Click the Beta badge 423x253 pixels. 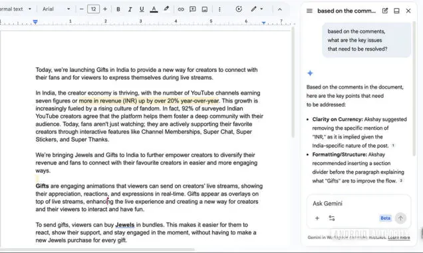(x=385, y=218)
